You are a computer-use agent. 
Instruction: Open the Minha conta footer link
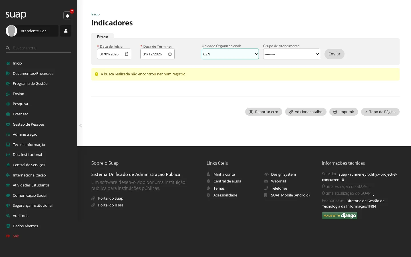pos(224,174)
